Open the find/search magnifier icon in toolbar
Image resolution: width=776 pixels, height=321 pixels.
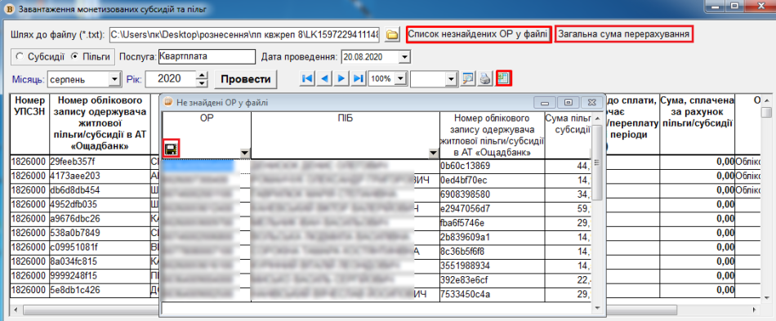(467, 78)
